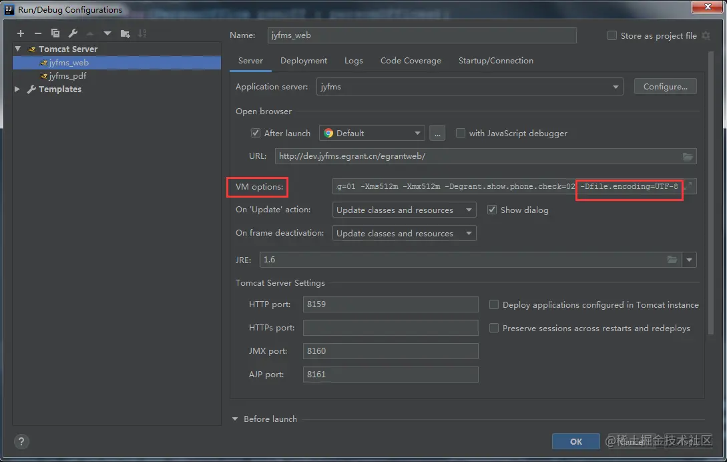
Task: Move configuration up arrow
Action: (x=90, y=33)
